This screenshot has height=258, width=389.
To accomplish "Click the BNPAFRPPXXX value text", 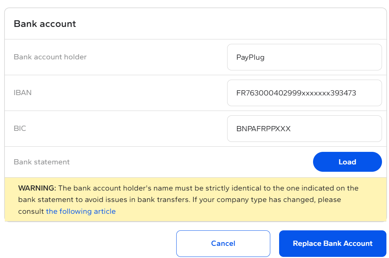I will (264, 129).
